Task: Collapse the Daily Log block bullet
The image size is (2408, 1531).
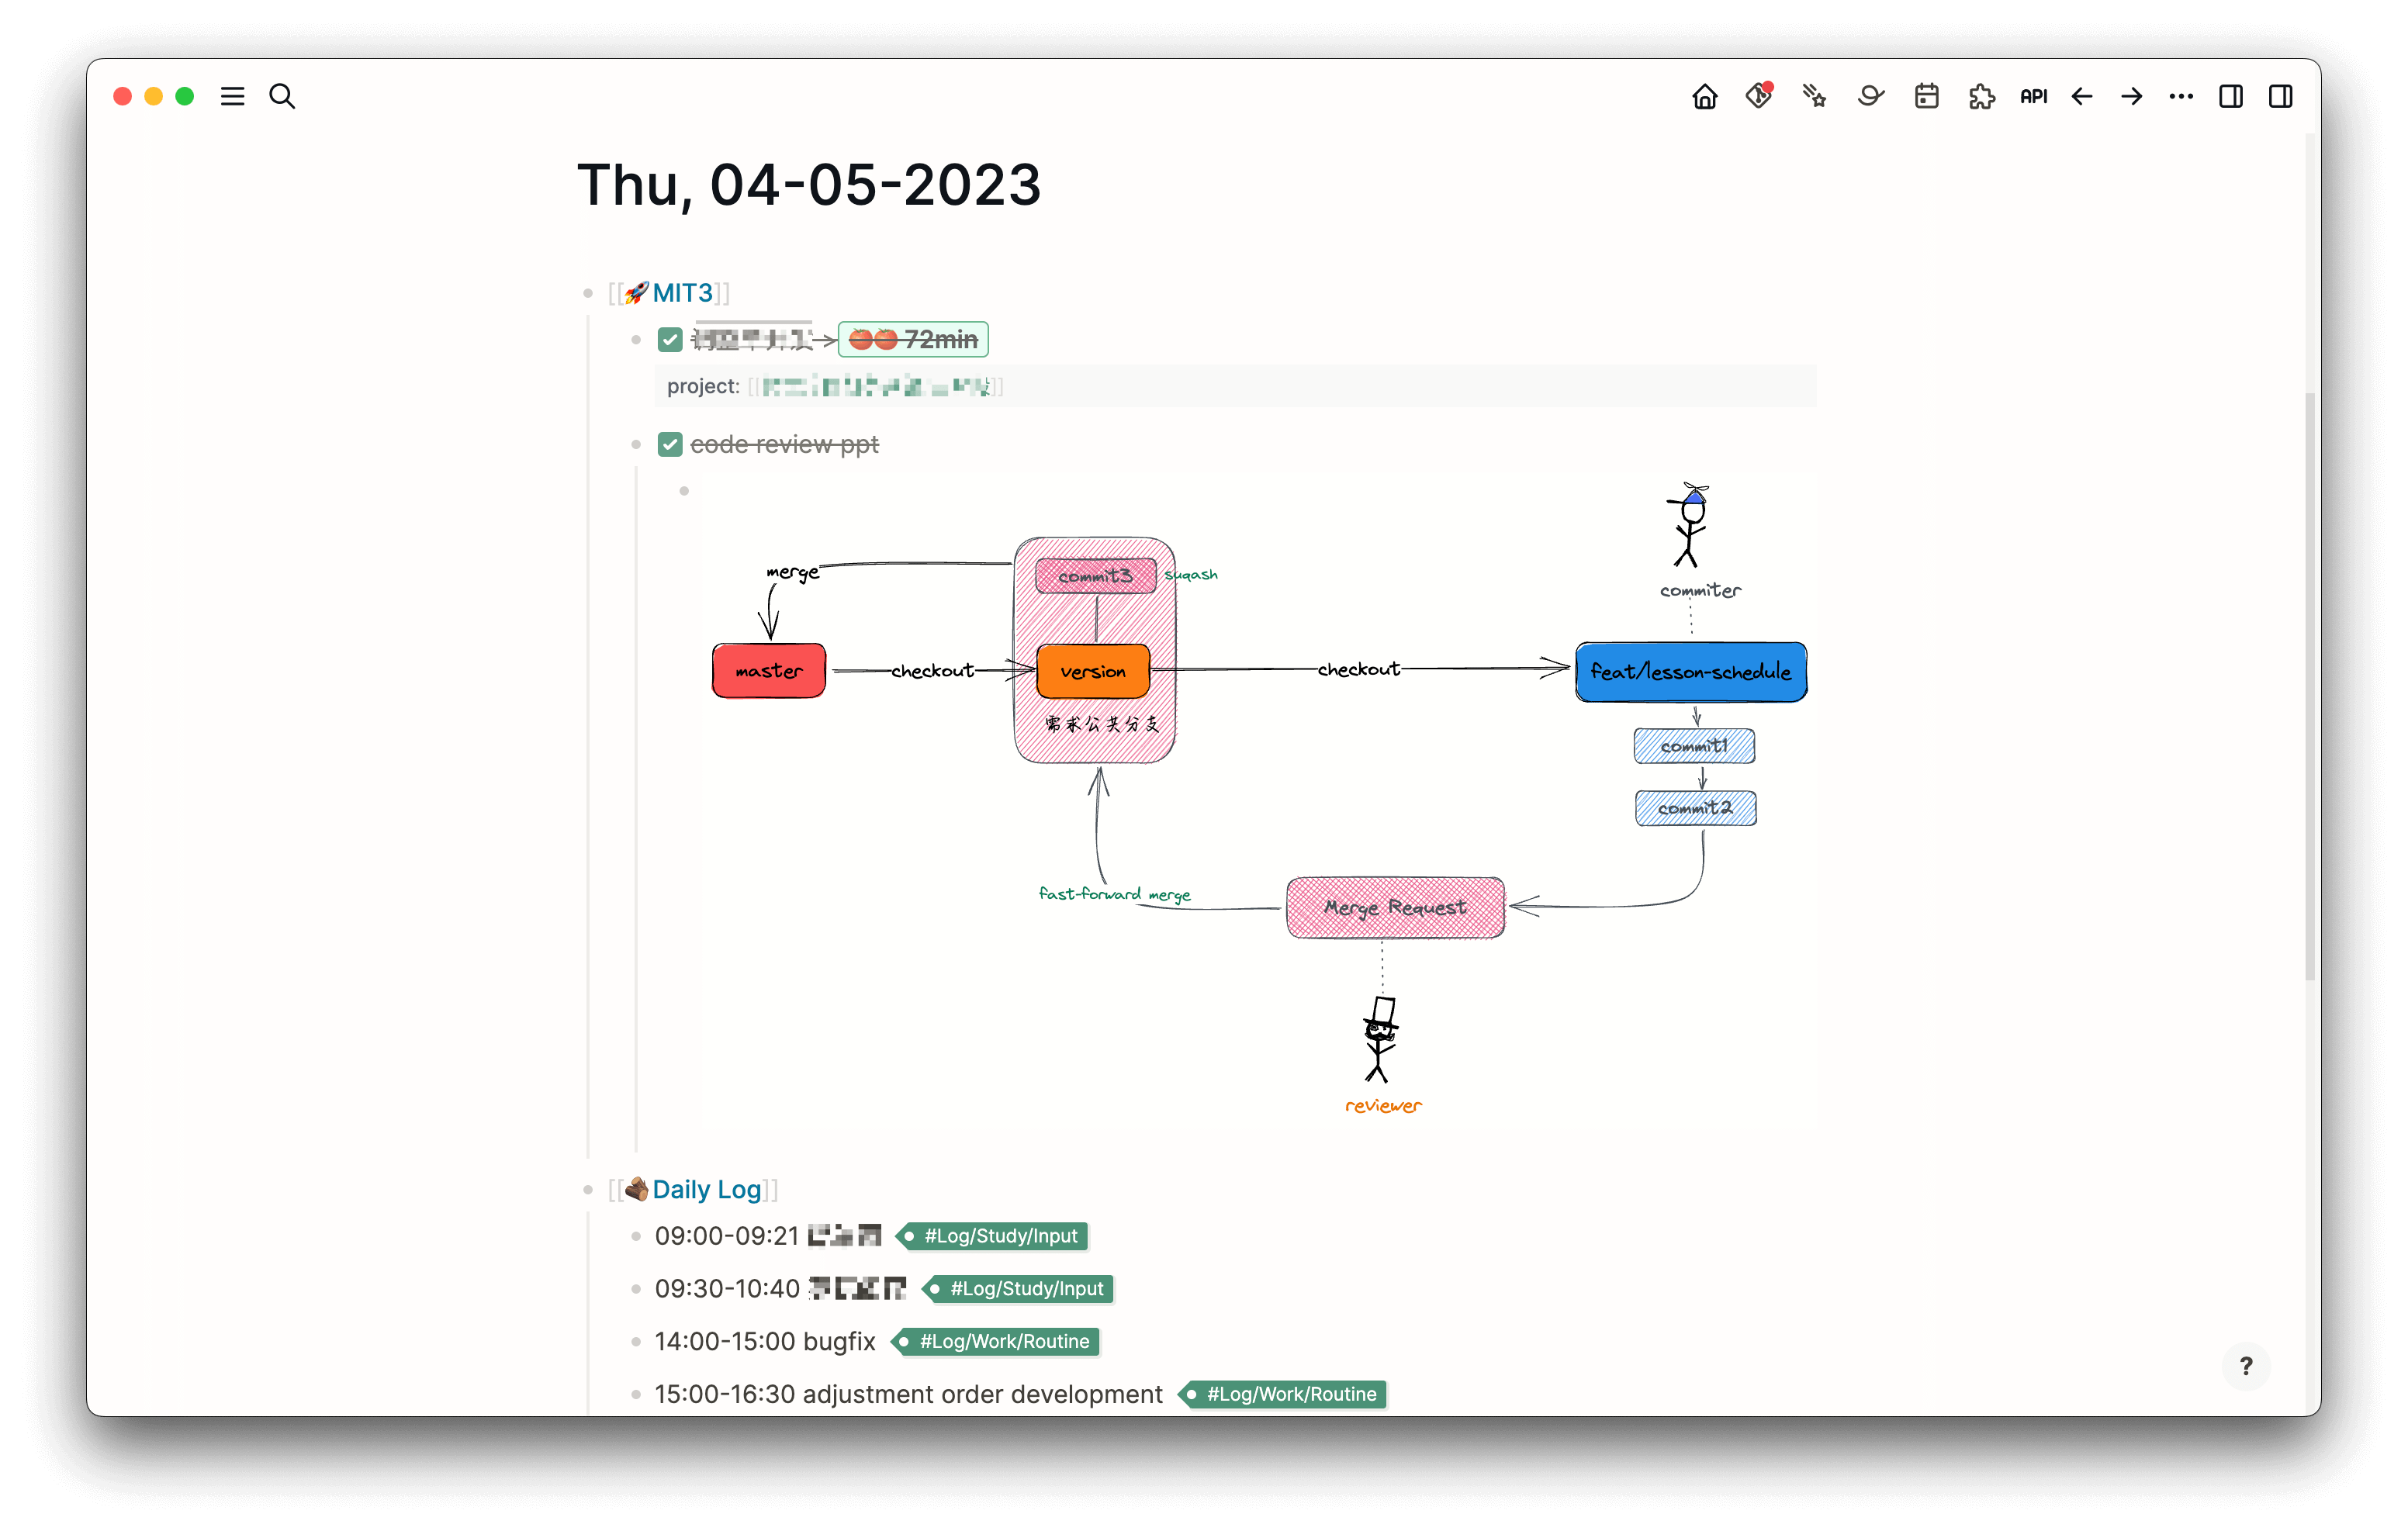Action: coord(587,1190)
